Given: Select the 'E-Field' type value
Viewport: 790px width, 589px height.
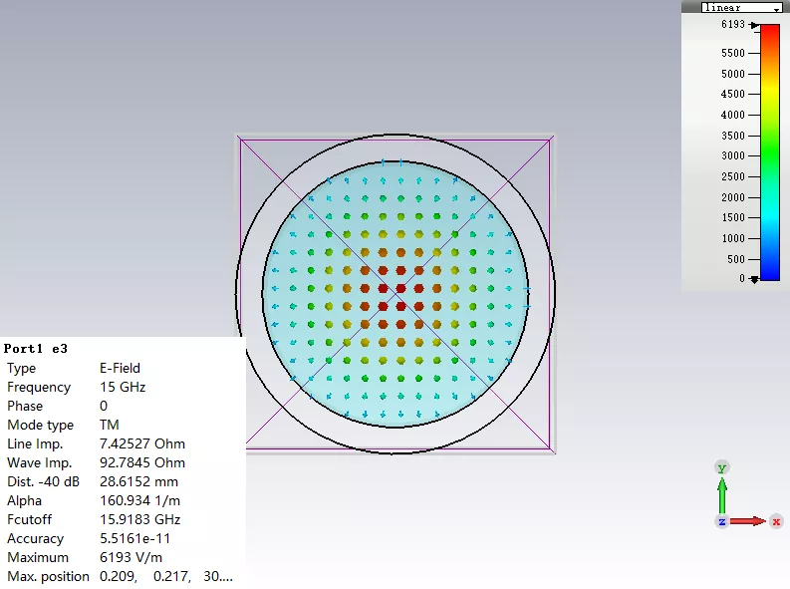Looking at the screenshot, I should click(x=120, y=368).
